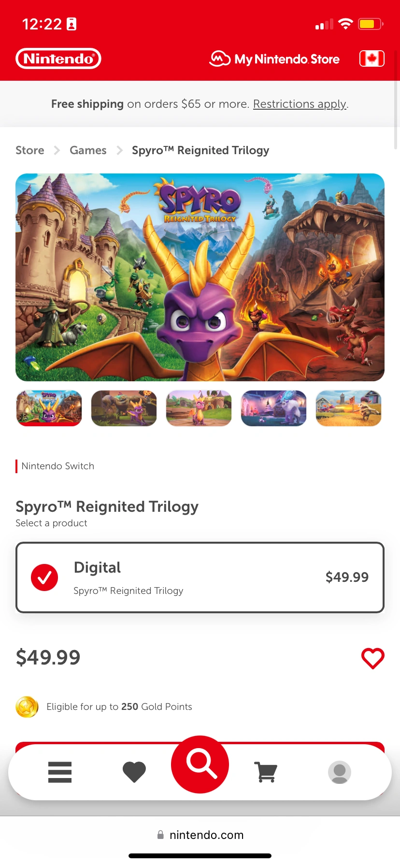Select second screenshot thumbnail
This screenshot has height=866, width=400.
pos(124,408)
